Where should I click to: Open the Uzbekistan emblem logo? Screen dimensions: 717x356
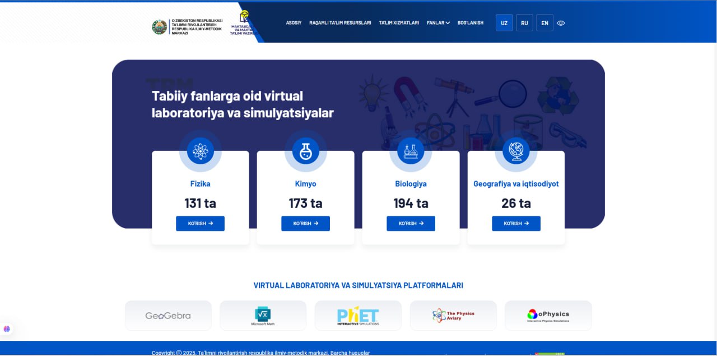[160, 27]
